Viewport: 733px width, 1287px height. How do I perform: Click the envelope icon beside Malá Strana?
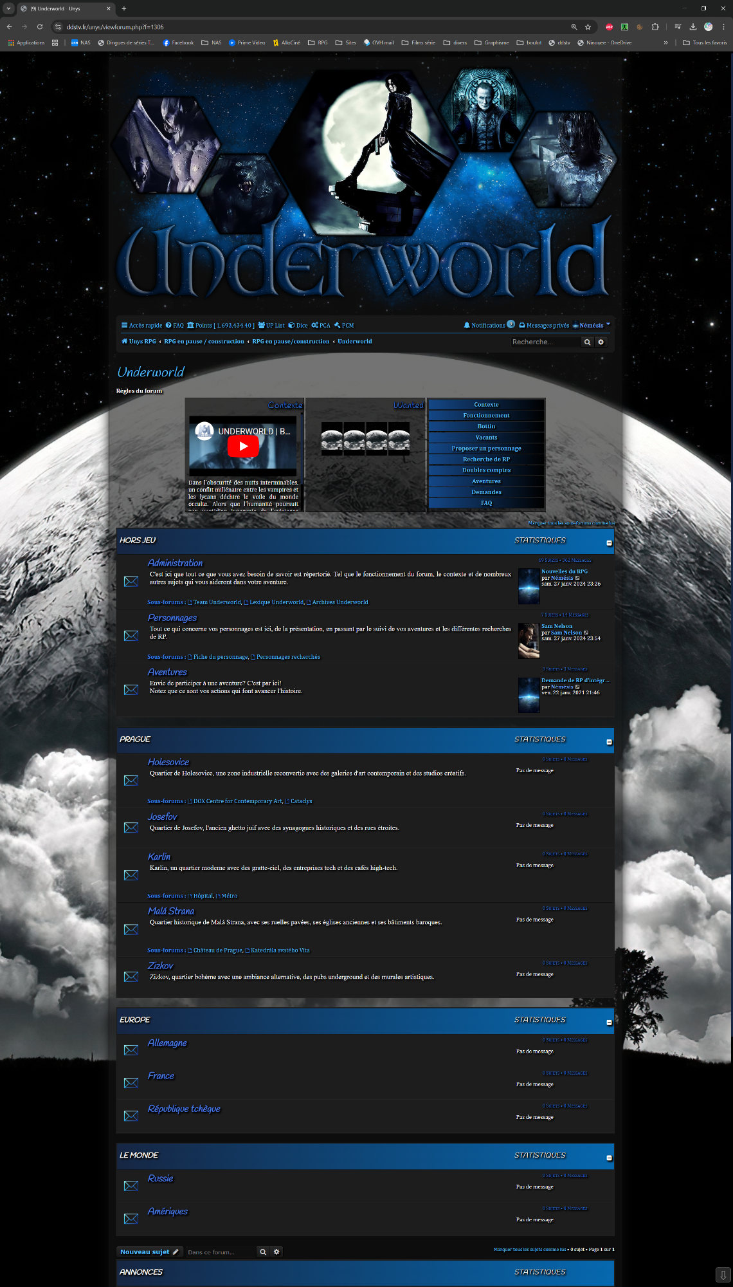click(x=131, y=929)
